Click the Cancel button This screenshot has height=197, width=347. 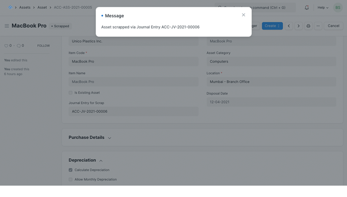click(x=333, y=26)
